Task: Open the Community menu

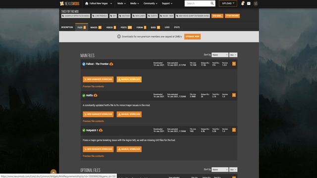Action: coord(150,3)
